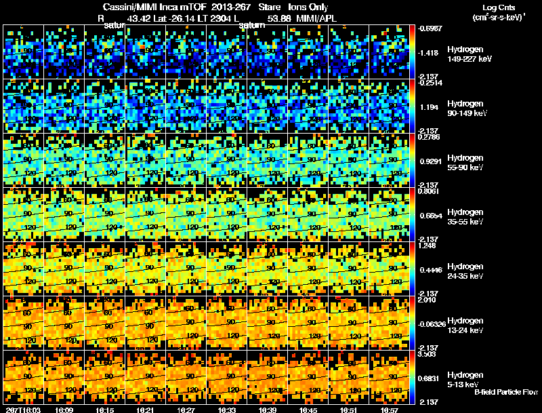Select the 16:27 time label

[x=186, y=410]
